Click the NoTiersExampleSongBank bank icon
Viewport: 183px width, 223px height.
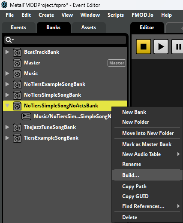17,85
